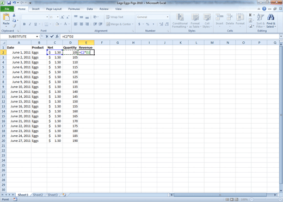Image resolution: width=283 pixels, height=202 pixels.
Task: Open Format as Table gallery
Action: pyautogui.click(x=195, y=21)
